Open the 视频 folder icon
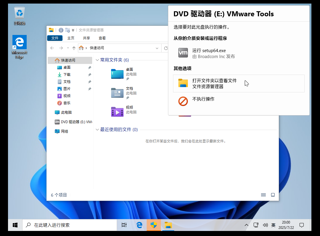This screenshot has height=236, width=320. click(x=117, y=112)
